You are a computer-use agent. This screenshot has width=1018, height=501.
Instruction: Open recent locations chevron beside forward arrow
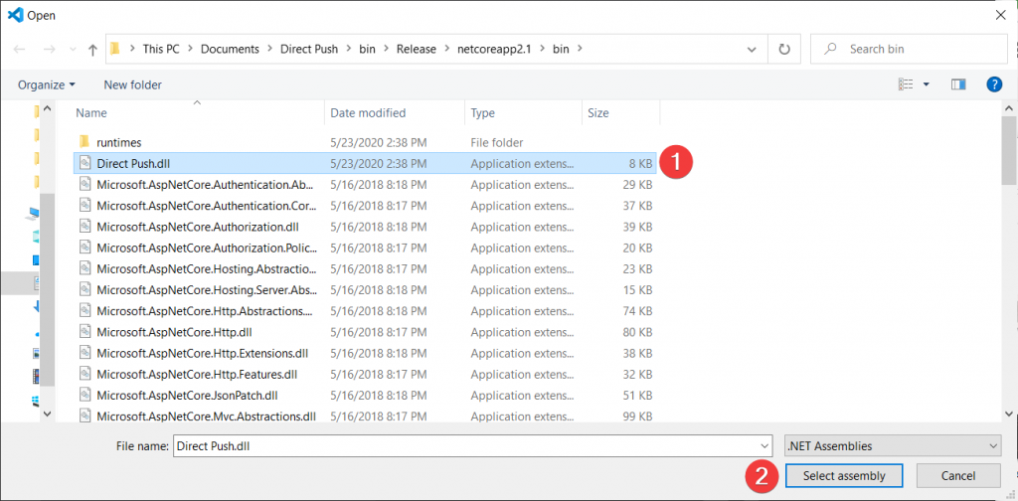[x=73, y=50]
